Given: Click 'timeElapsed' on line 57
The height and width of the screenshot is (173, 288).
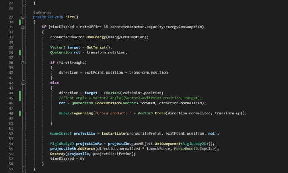Looking at the screenshot, I should pos(62,159).
